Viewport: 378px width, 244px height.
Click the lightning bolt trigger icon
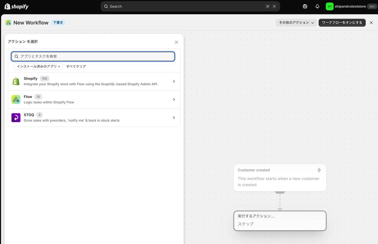click(319, 170)
